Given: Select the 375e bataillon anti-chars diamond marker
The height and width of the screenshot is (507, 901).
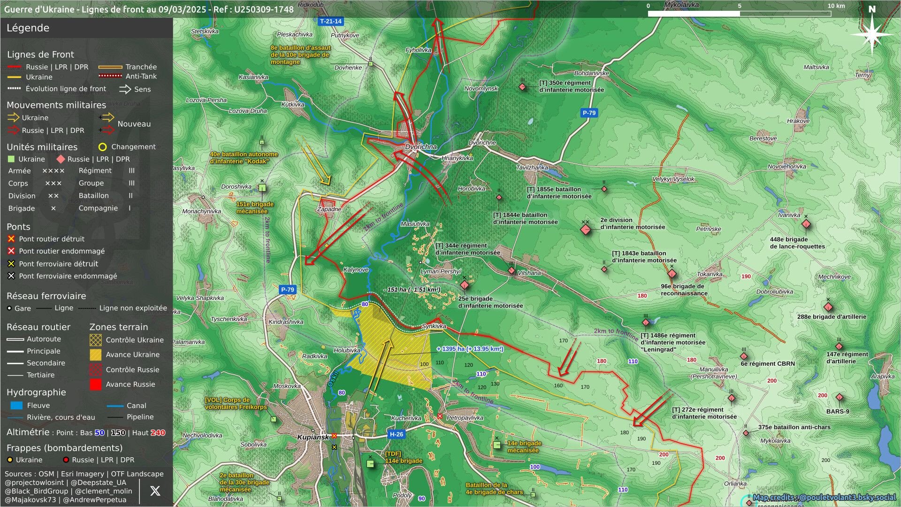Looking at the screenshot, I should coord(746,433).
